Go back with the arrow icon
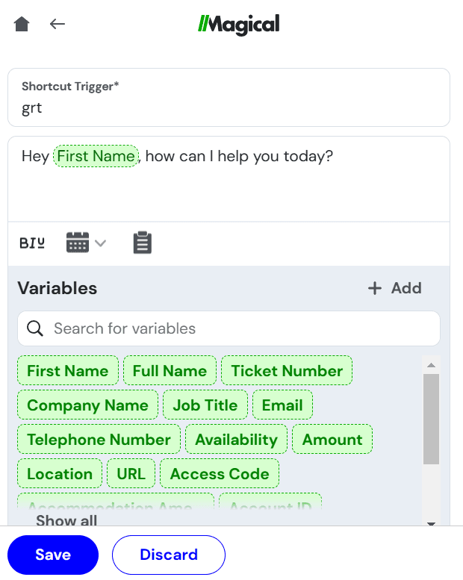463x580 pixels. [x=58, y=25]
